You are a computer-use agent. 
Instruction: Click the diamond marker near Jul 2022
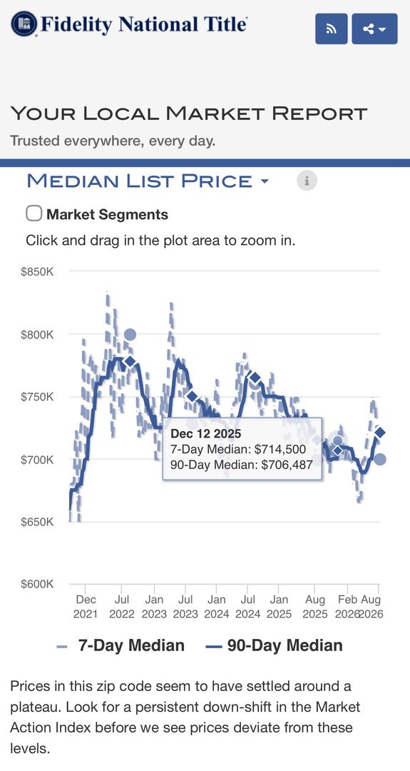(130, 361)
